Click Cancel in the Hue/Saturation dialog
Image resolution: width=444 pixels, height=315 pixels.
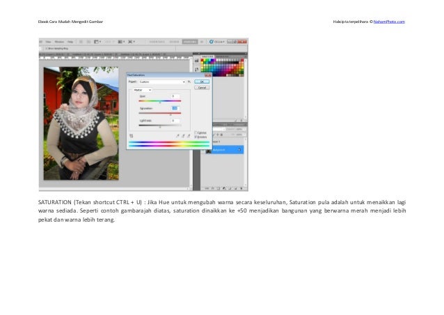(x=202, y=88)
